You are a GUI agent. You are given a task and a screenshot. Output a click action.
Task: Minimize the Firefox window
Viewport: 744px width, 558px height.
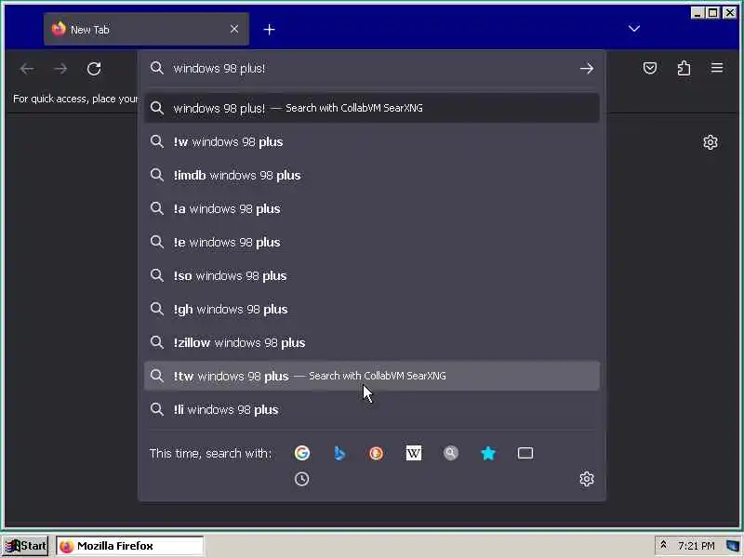pyautogui.click(x=697, y=13)
